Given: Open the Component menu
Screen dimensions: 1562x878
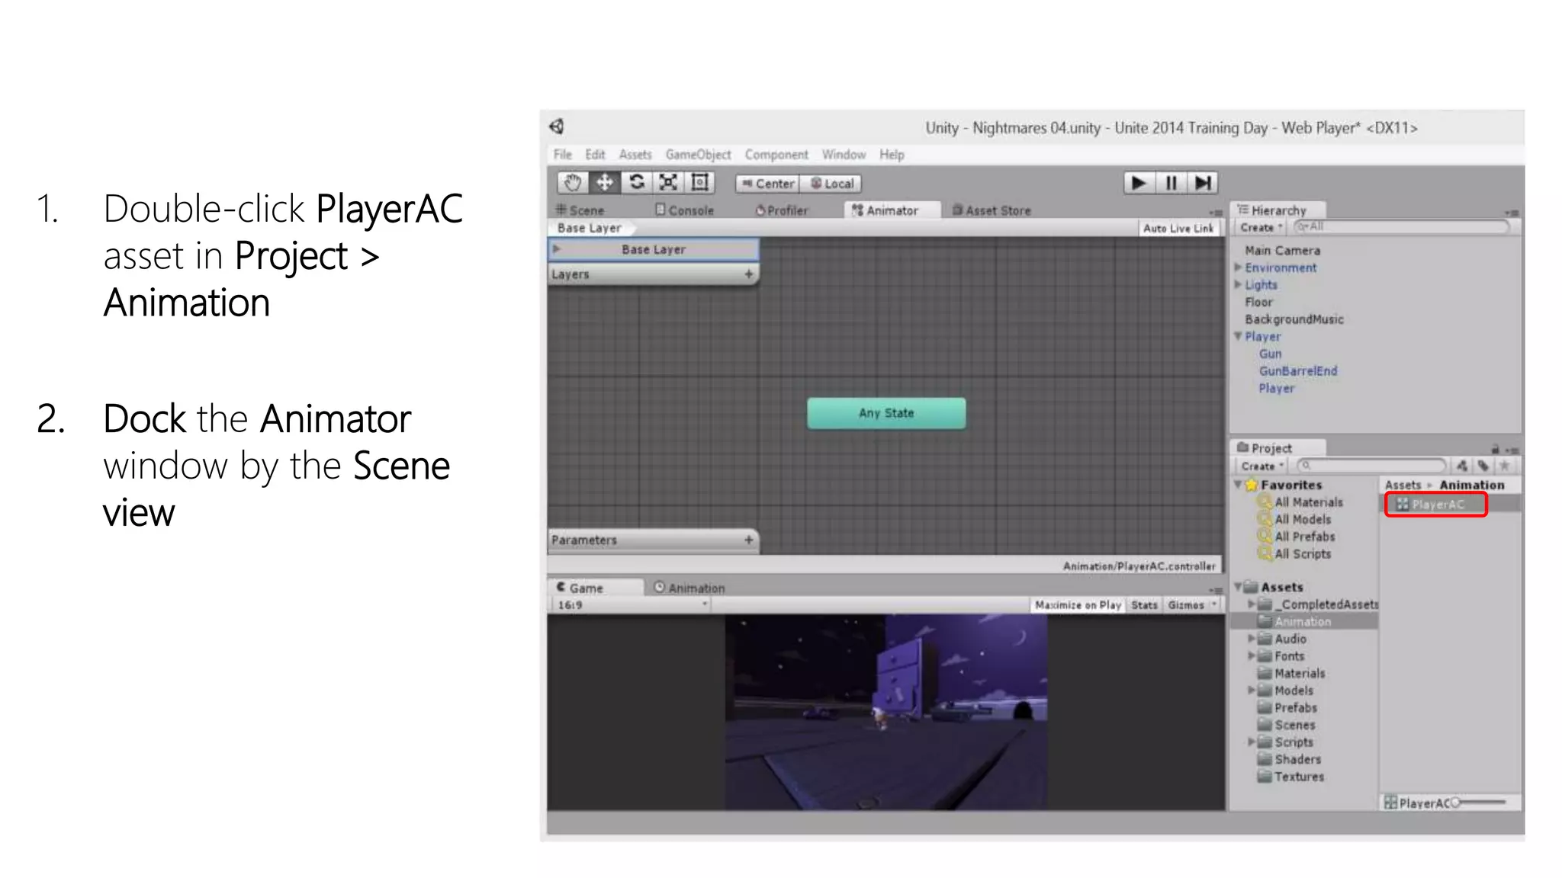Looking at the screenshot, I should click(x=776, y=155).
